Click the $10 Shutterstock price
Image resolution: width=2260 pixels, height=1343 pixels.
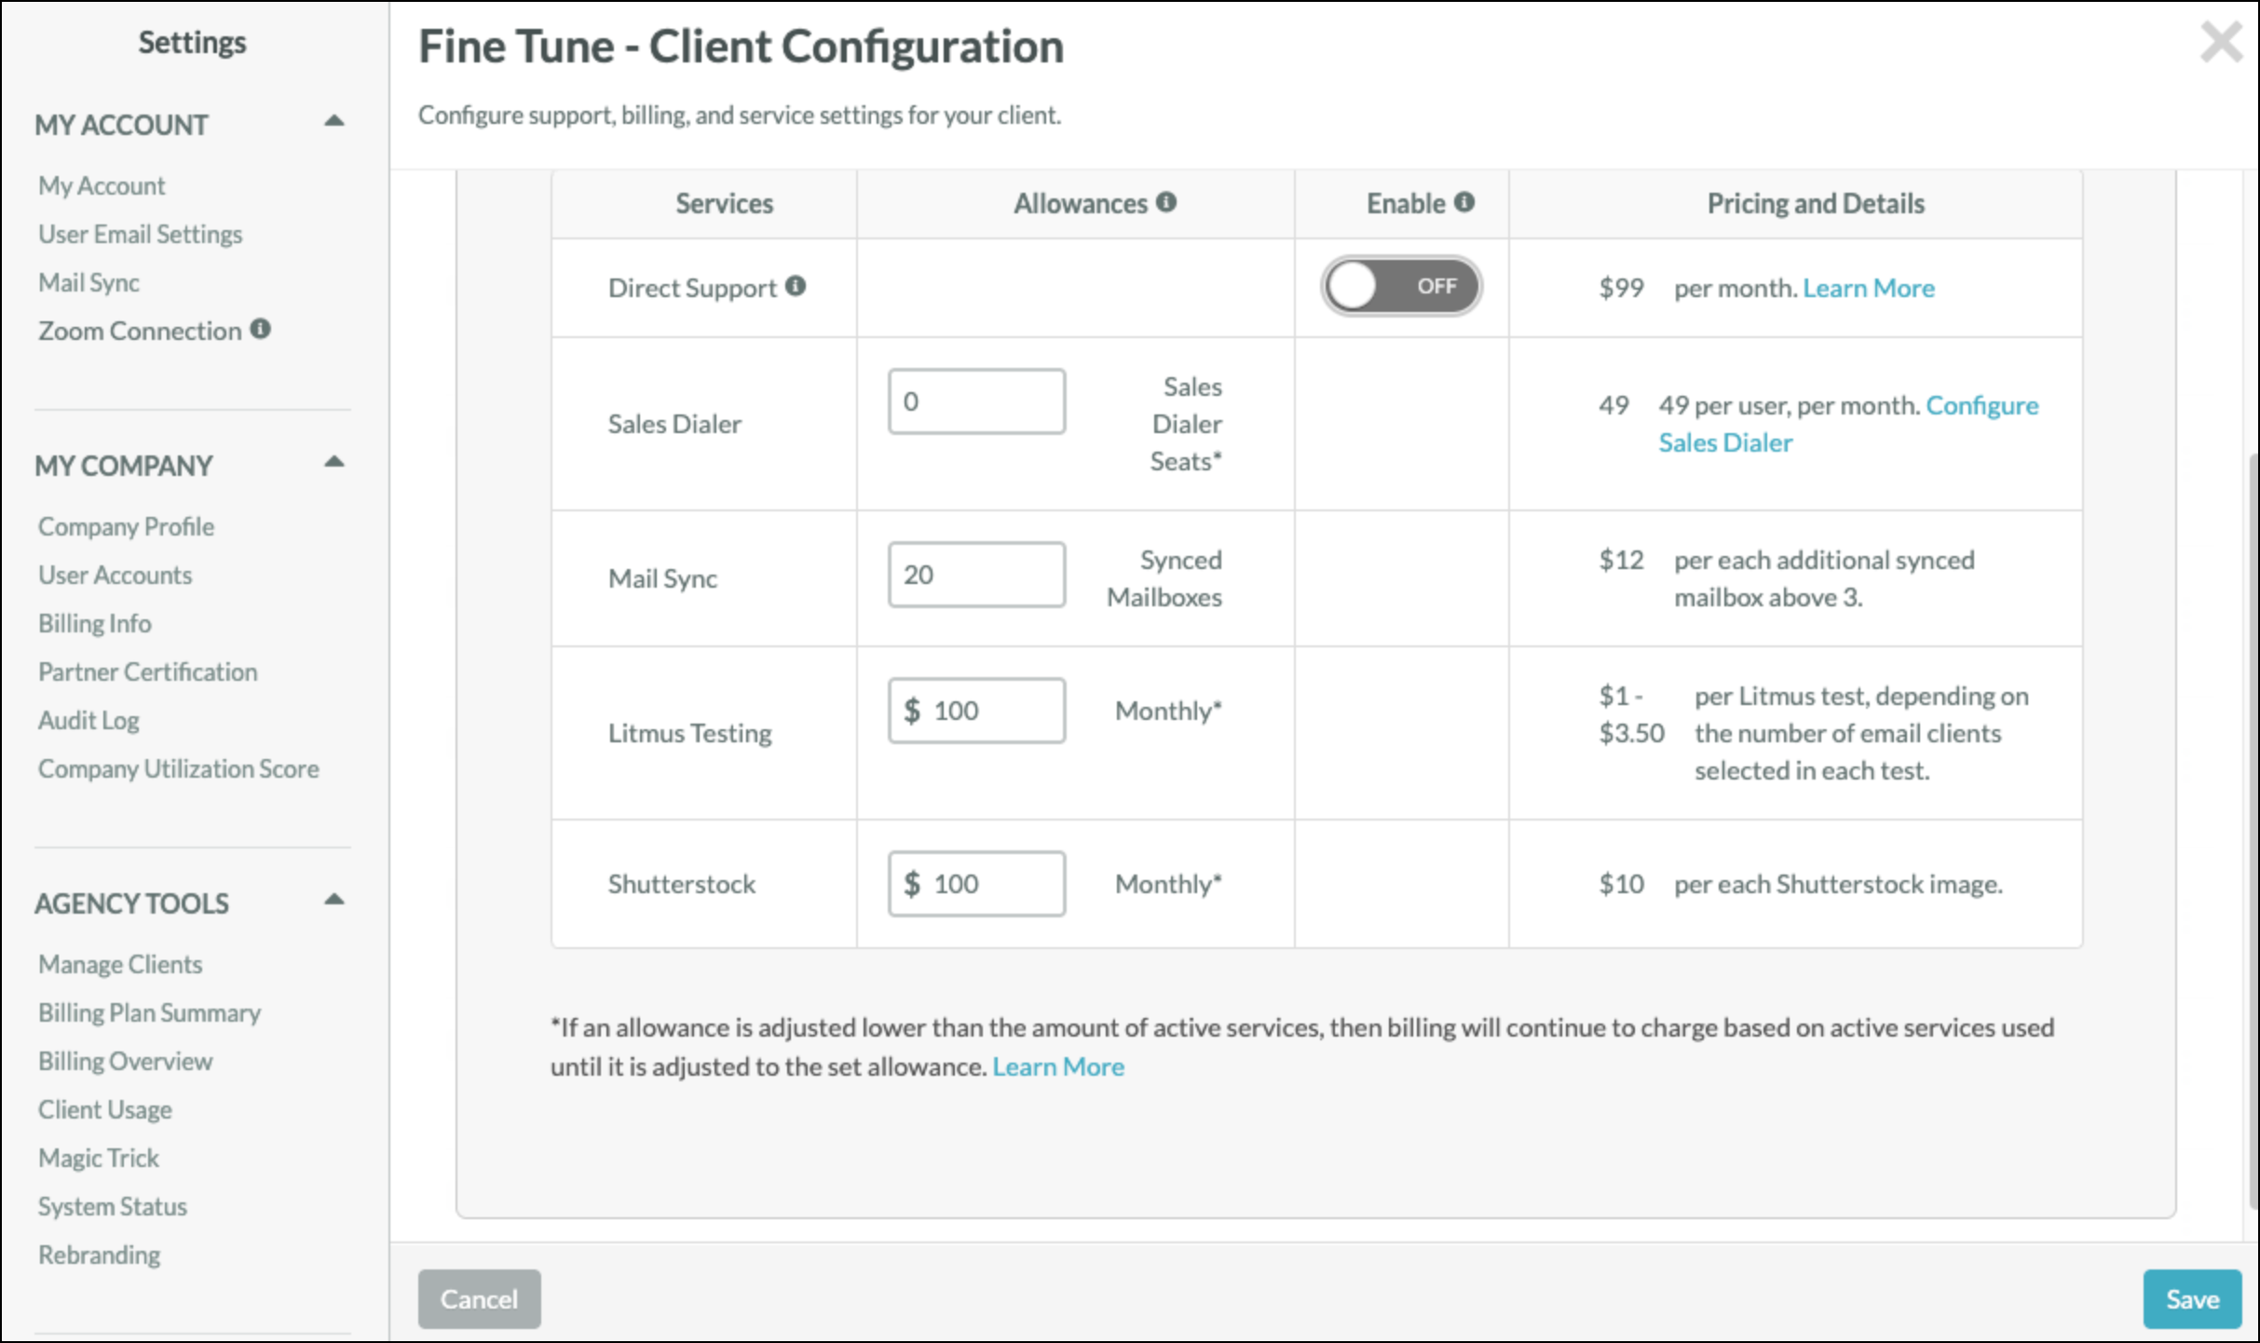point(1621,884)
